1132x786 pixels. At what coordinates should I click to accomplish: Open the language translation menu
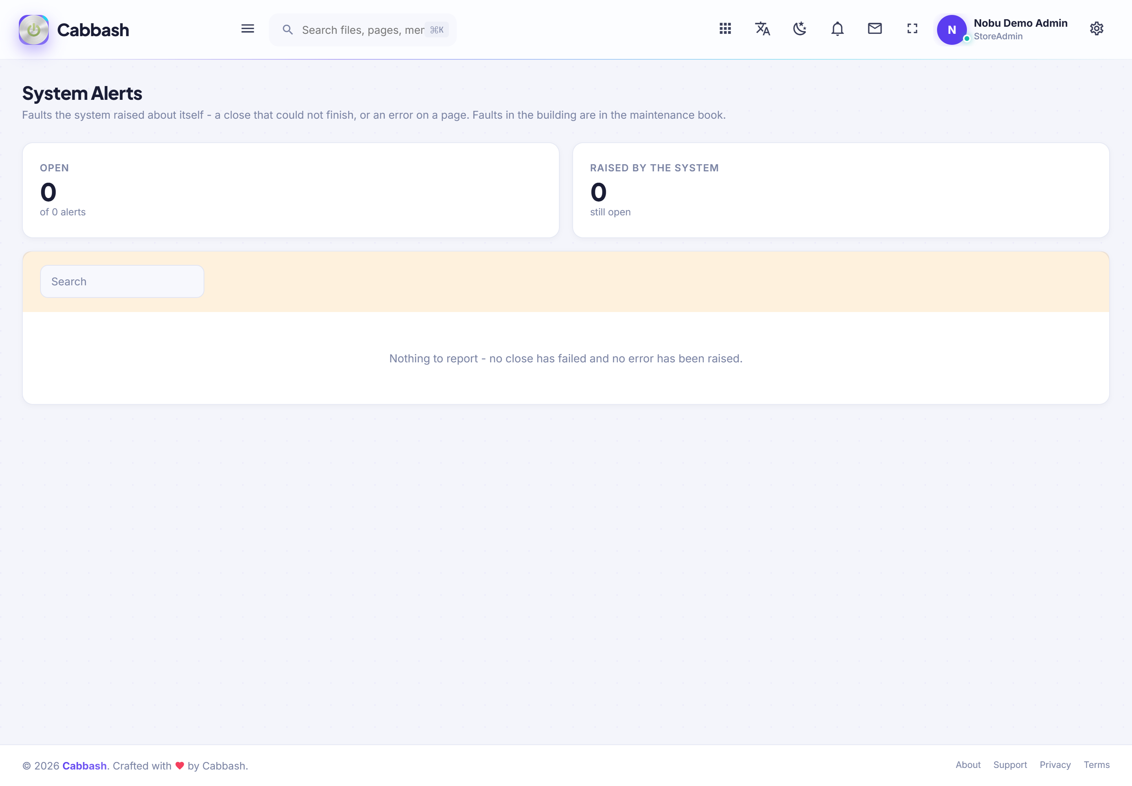(763, 29)
